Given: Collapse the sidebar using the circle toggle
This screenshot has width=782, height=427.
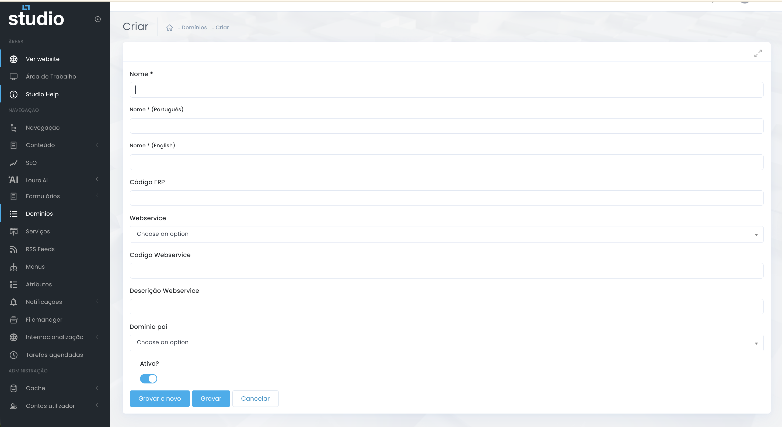Looking at the screenshot, I should click(x=98, y=19).
